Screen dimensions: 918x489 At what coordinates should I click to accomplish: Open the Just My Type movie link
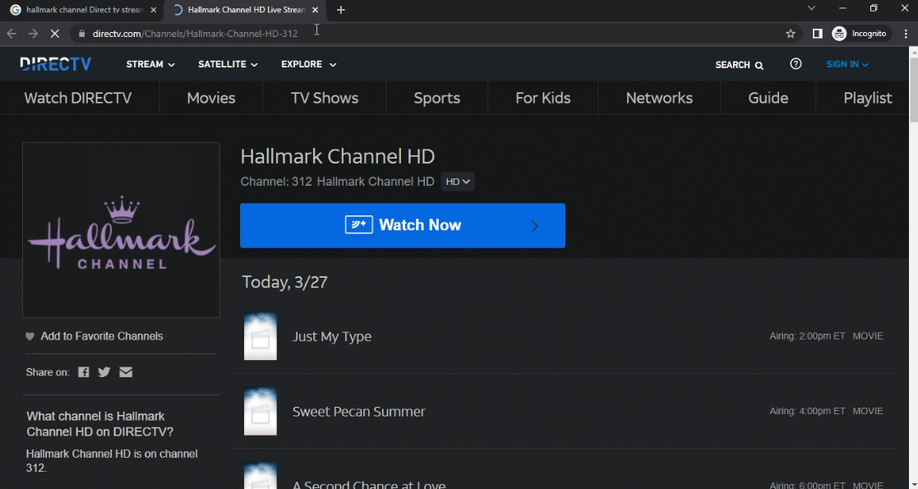pyautogui.click(x=332, y=337)
